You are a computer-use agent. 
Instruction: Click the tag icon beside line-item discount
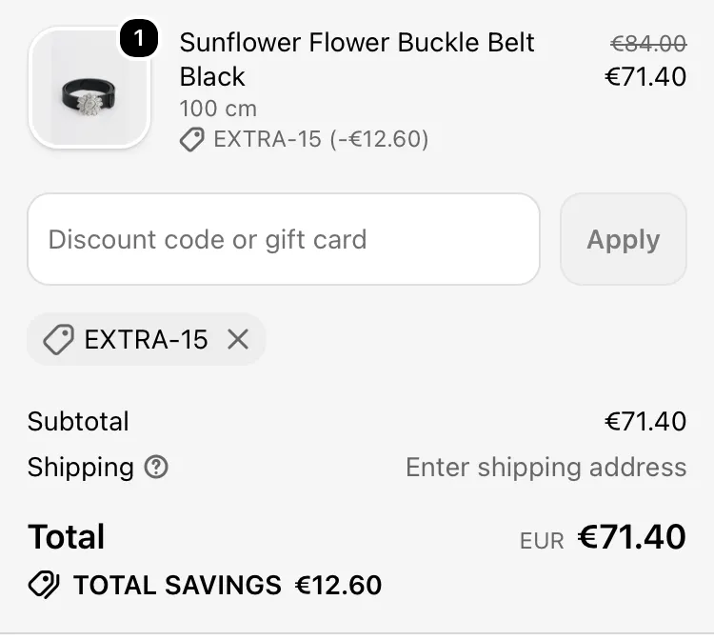click(x=191, y=139)
